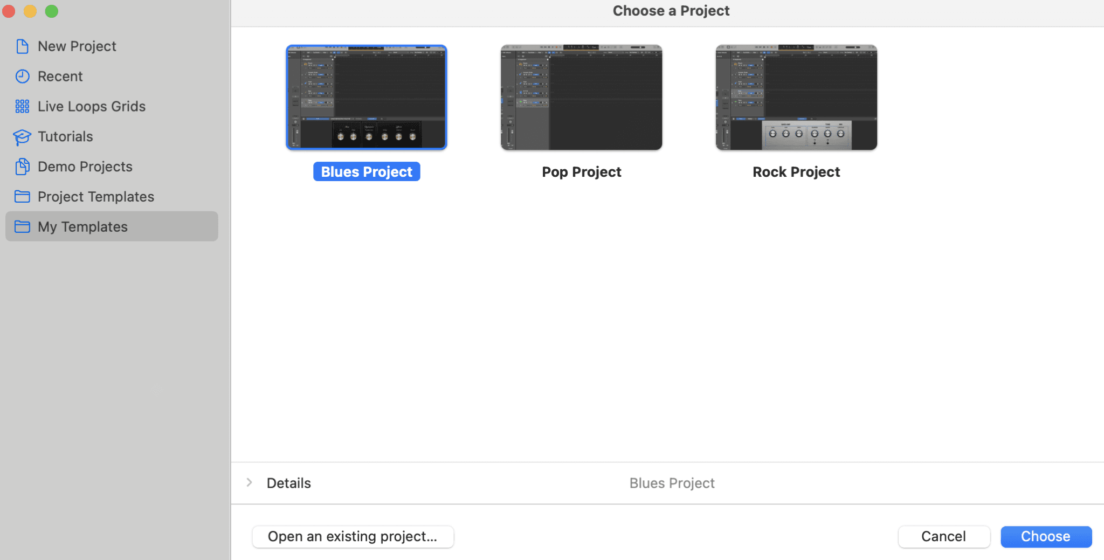Open the Project Templates folder icon
The height and width of the screenshot is (560, 1104).
(22, 196)
